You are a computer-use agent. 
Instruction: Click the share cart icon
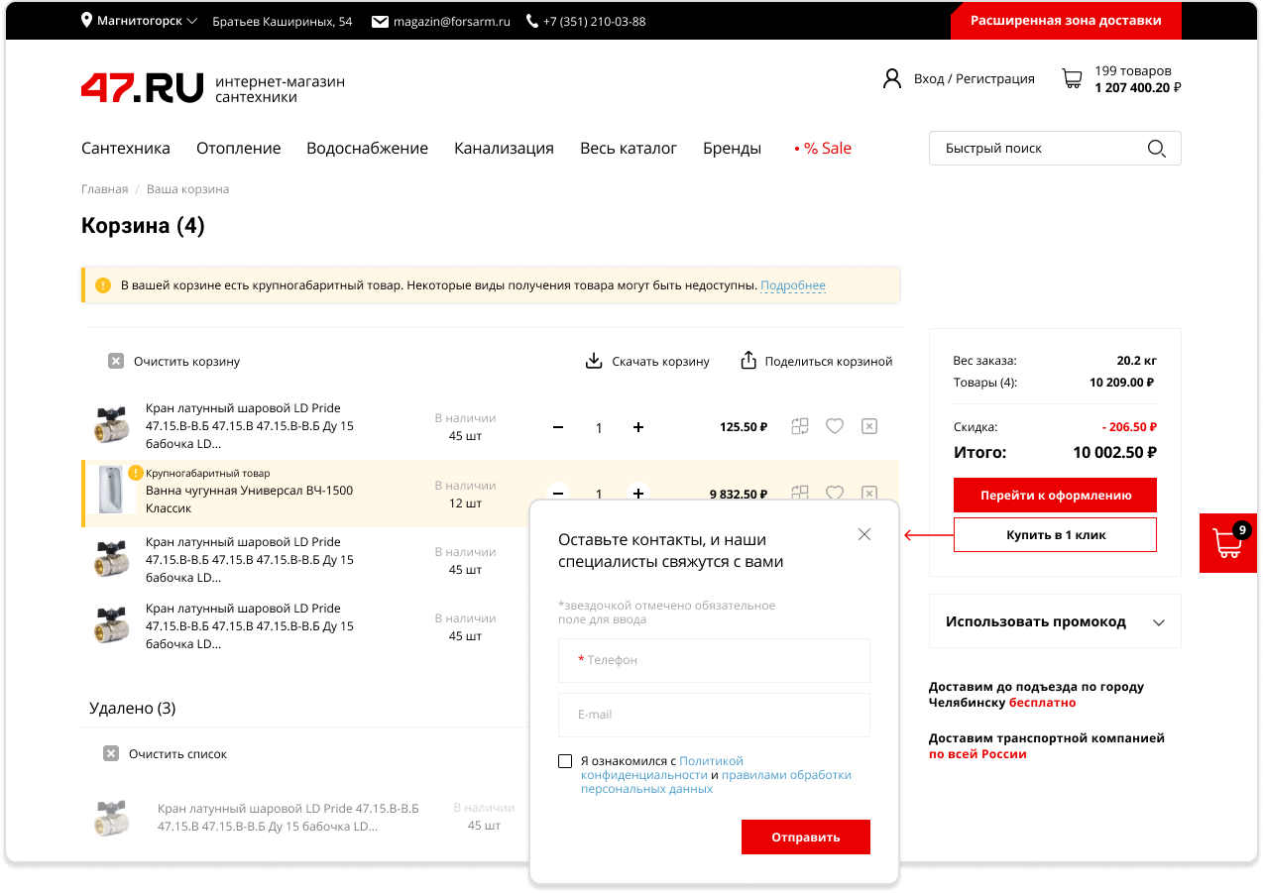tap(748, 361)
